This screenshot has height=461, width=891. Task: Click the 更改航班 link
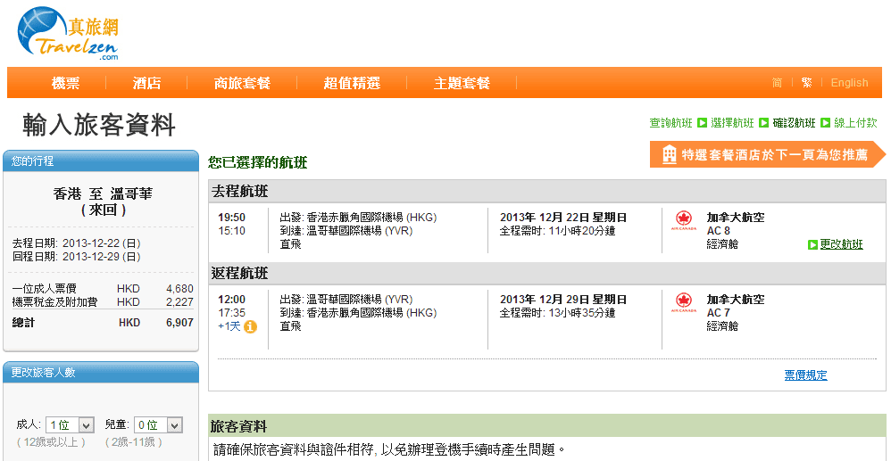[841, 244]
